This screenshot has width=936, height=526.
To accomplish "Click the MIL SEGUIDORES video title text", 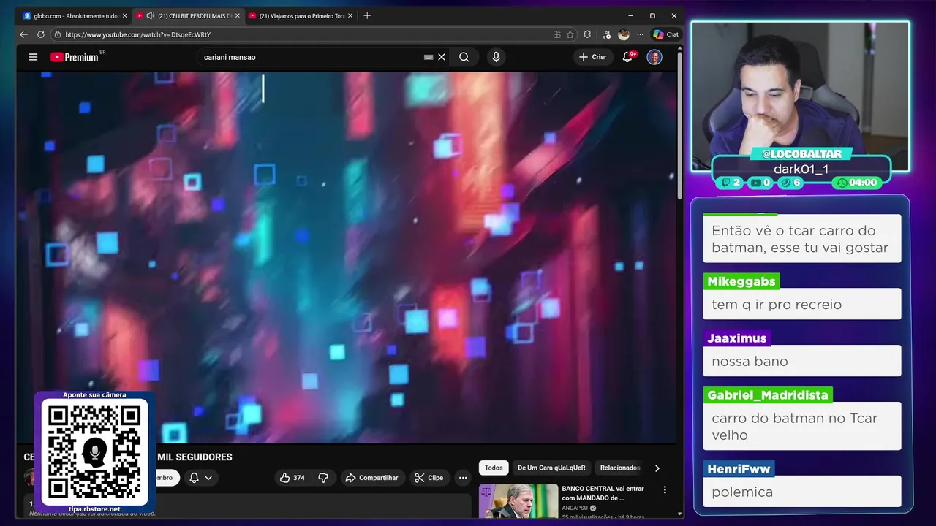I will 195,457.
